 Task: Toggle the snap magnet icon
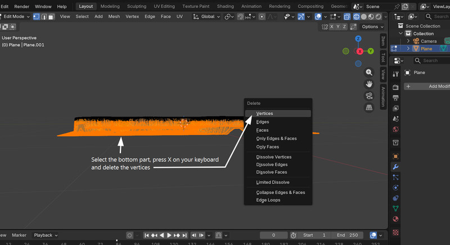240,17
